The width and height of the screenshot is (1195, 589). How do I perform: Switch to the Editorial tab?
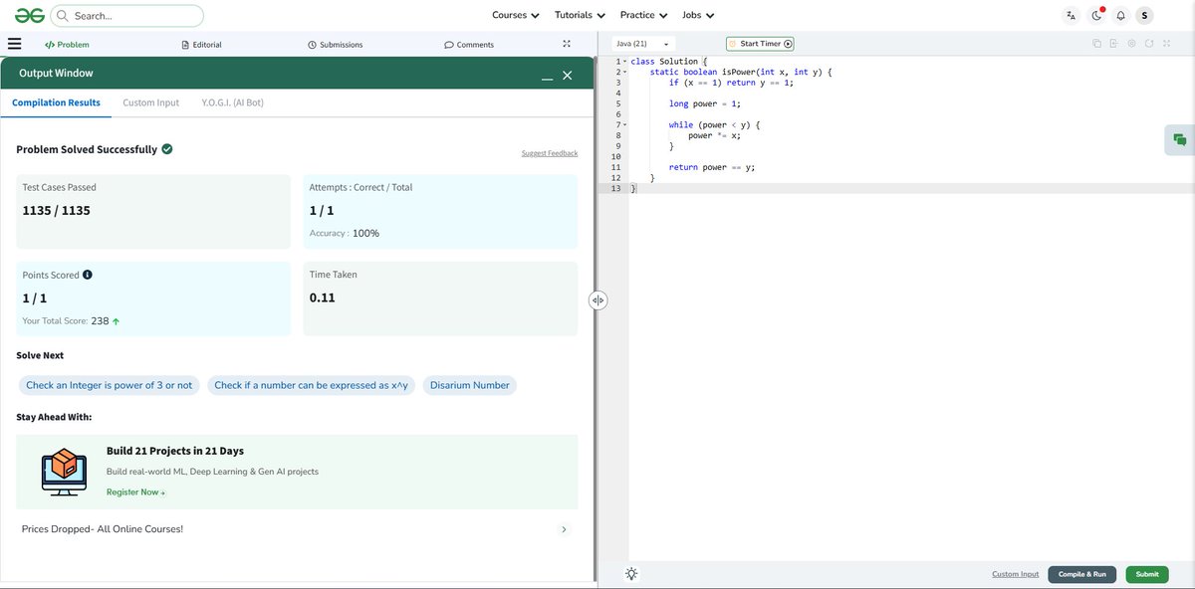pos(202,45)
